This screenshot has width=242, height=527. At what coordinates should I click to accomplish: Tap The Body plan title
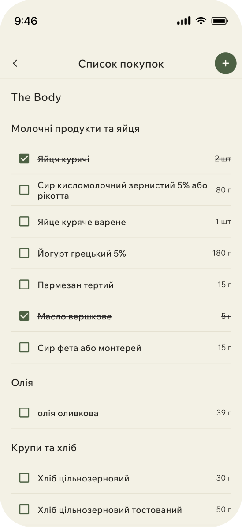pyautogui.click(x=36, y=97)
